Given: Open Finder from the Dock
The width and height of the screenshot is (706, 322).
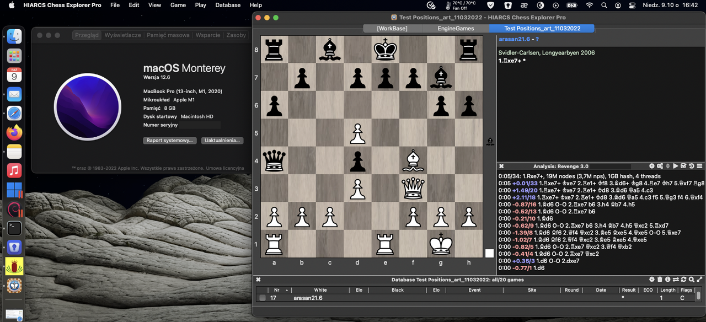Looking at the screenshot, I should coord(14,36).
